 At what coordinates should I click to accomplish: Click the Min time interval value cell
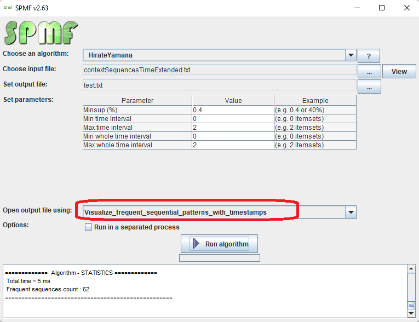coord(233,119)
